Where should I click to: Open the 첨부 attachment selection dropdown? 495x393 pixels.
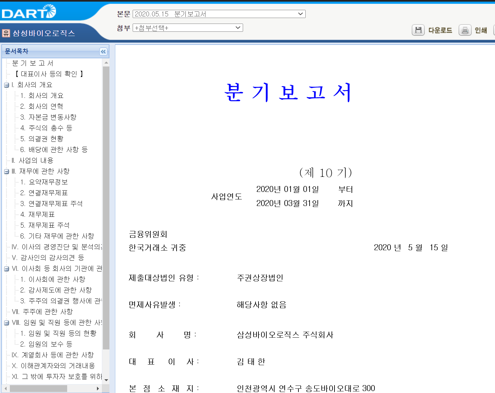pos(188,28)
